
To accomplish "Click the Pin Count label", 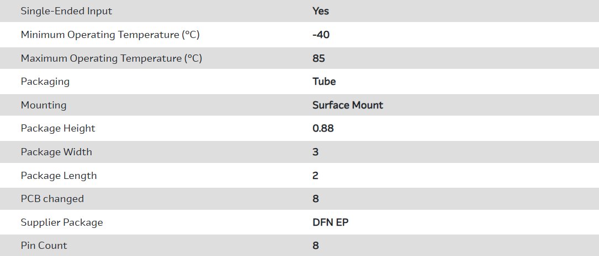I will (44, 246).
